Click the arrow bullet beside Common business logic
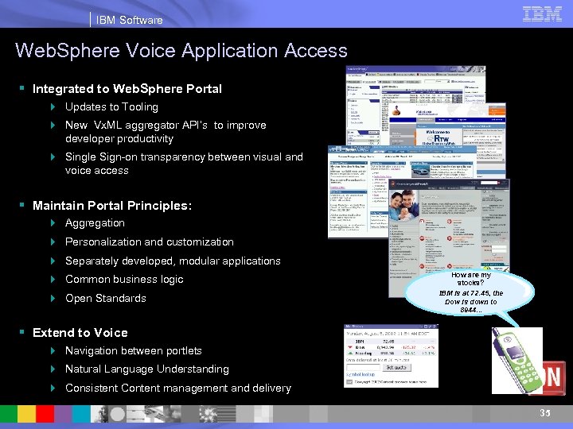 [x=53, y=280]
